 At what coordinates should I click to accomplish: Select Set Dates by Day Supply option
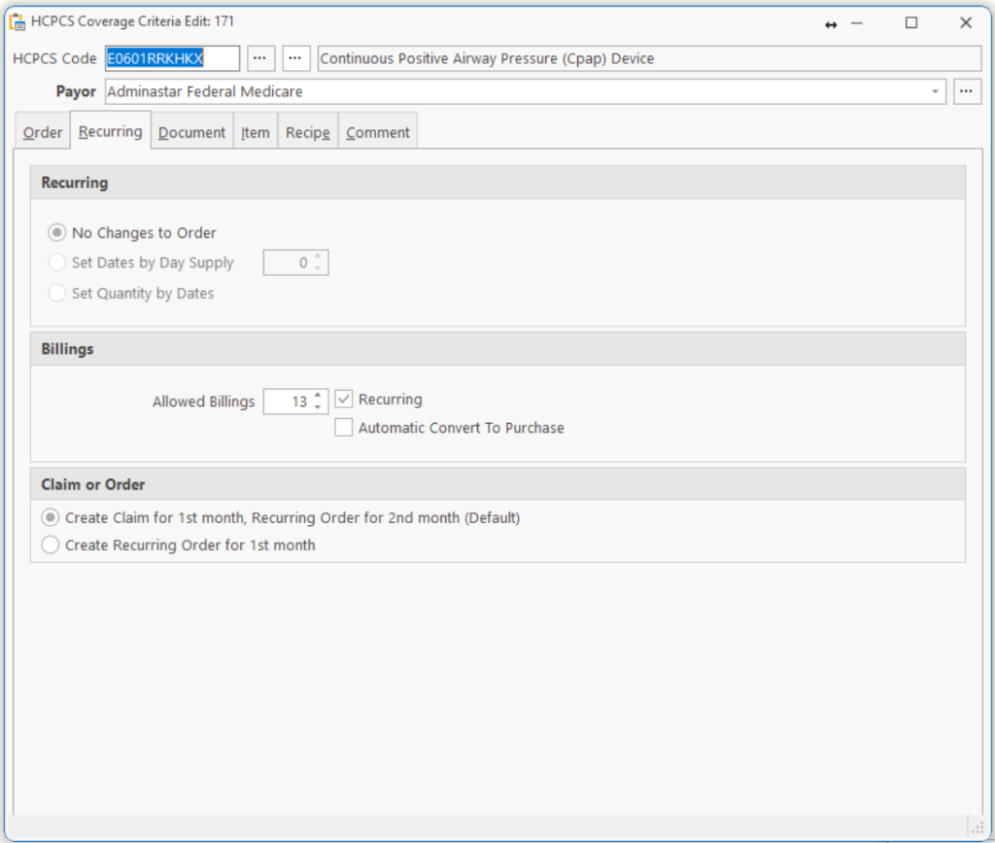(57, 263)
